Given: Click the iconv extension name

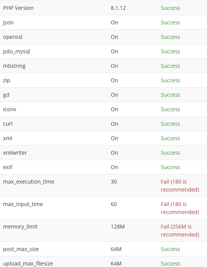Looking at the screenshot, I should [x=10, y=109].
